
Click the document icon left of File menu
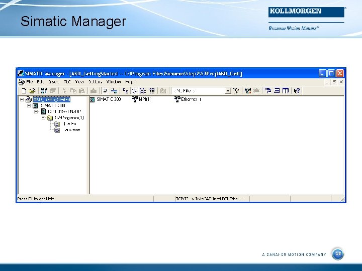click(x=22, y=82)
